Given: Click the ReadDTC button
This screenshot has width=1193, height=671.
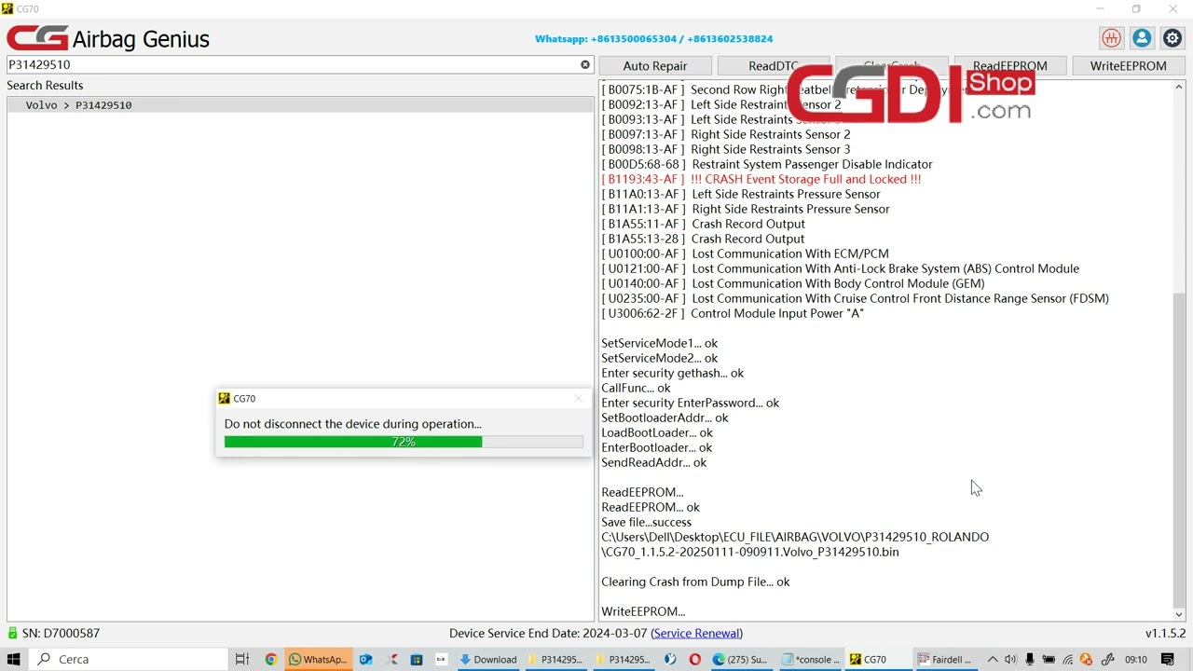Looking at the screenshot, I should point(773,65).
